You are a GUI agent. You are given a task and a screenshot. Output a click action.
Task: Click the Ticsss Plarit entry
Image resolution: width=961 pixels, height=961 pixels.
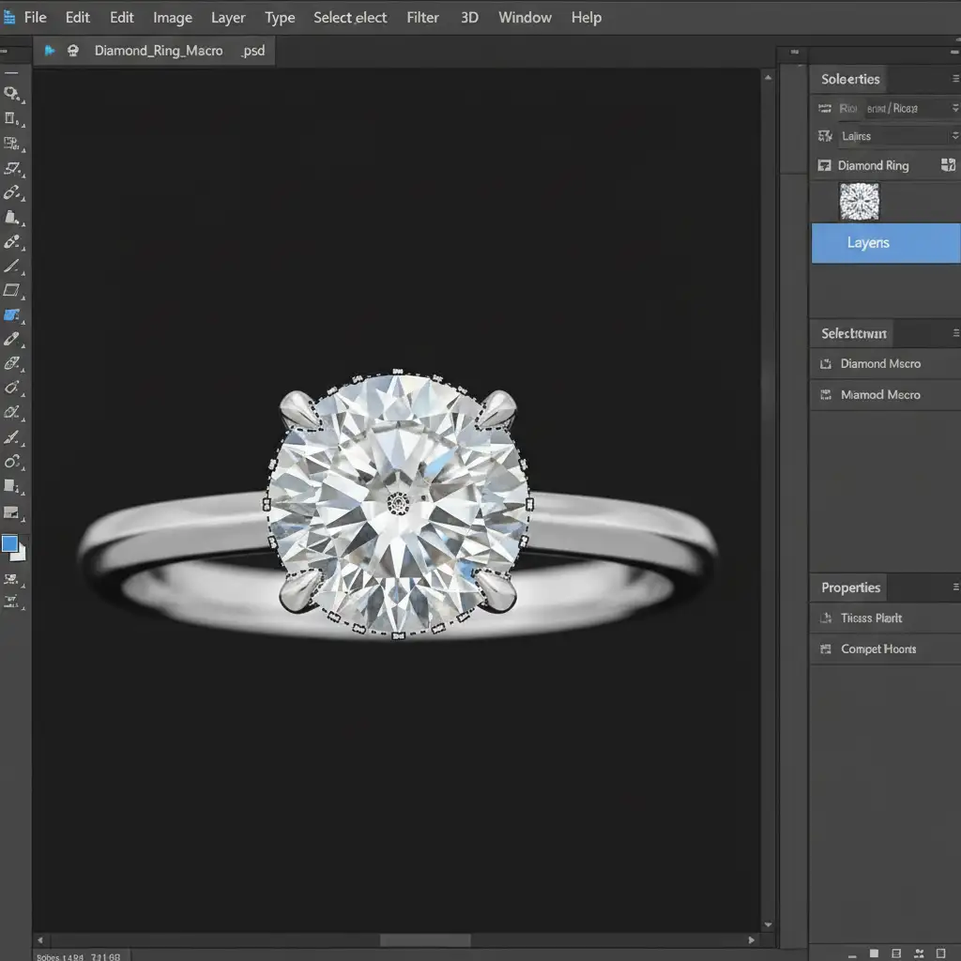(x=872, y=618)
